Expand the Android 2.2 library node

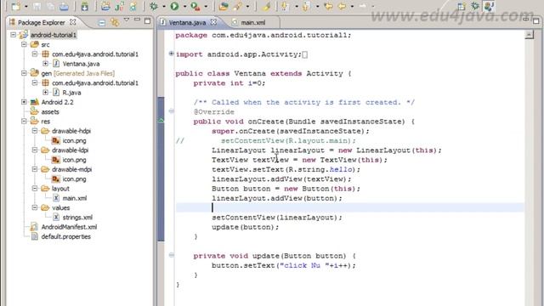coord(24,102)
